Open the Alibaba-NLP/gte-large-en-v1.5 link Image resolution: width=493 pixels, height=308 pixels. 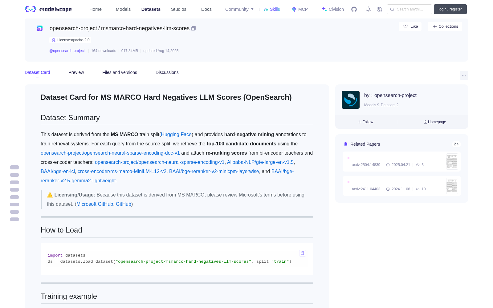260,162
